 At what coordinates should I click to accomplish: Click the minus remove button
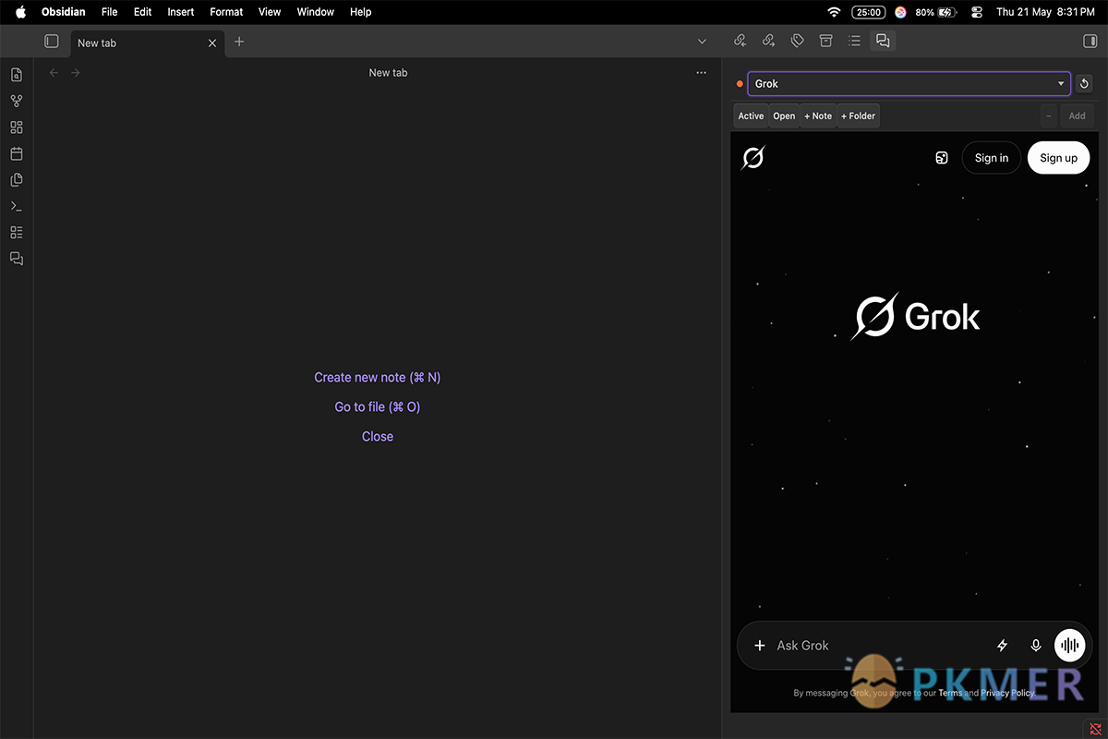[x=1049, y=115]
